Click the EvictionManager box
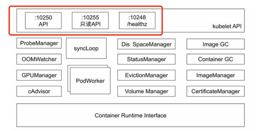Image resolution: width=258 pixels, height=131 pixels. [x=146, y=75]
